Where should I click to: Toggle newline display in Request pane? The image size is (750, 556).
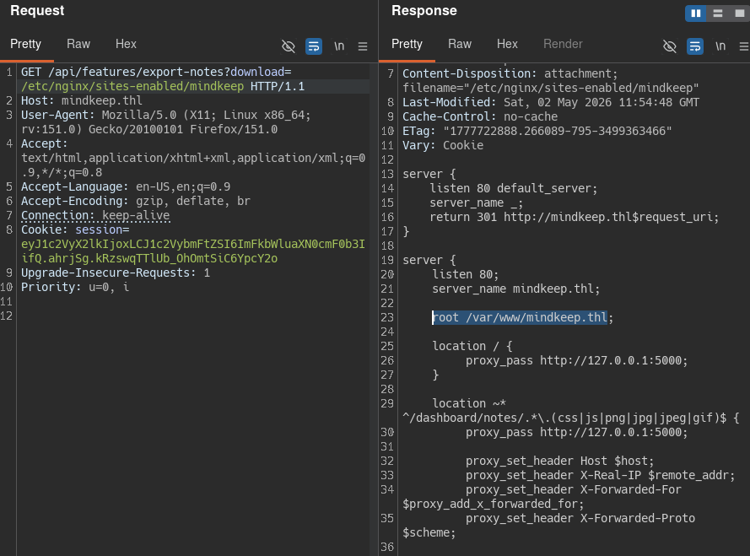pyautogui.click(x=339, y=46)
